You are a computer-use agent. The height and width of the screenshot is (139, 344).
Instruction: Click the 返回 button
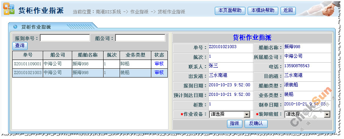pos(288,11)
